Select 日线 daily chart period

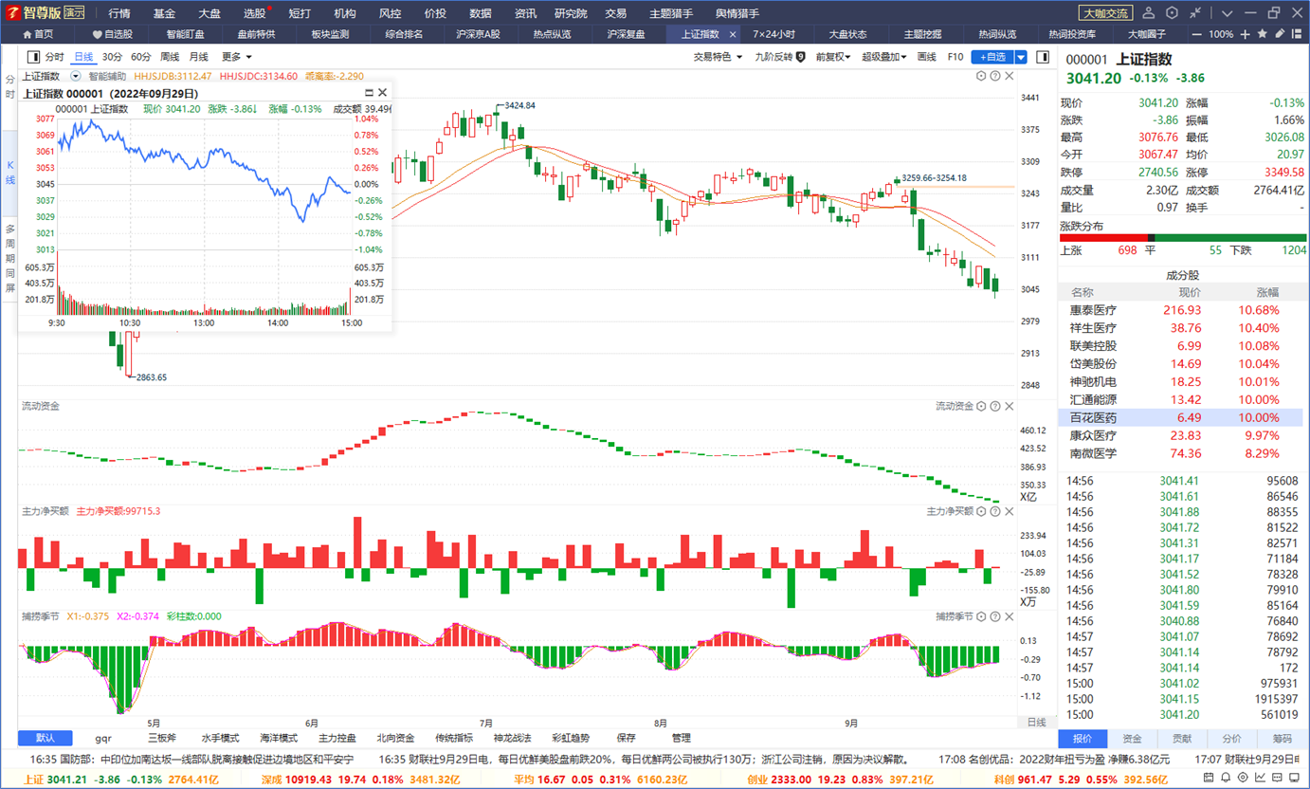click(83, 57)
